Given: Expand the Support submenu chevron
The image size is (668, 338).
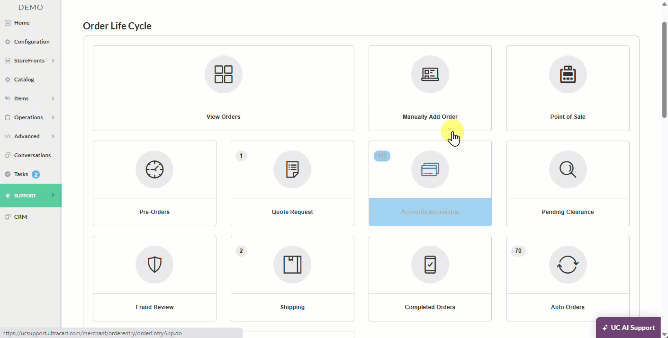Looking at the screenshot, I should [53, 195].
